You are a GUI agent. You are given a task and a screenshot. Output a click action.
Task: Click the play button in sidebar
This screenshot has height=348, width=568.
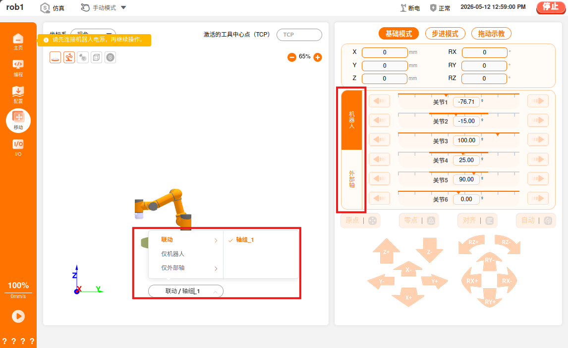(18, 316)
